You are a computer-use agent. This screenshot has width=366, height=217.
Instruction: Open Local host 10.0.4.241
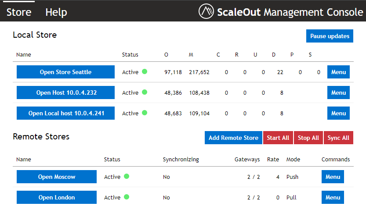click(x=65, y=113)
